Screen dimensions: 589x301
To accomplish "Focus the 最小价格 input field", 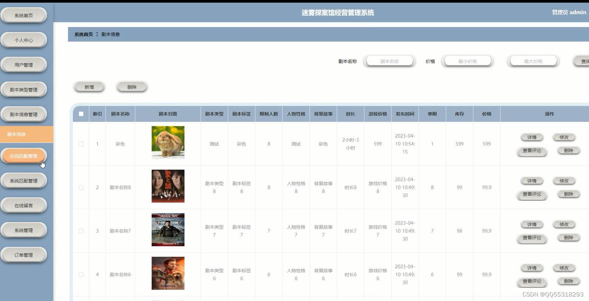I will click(x=468, y=61).
